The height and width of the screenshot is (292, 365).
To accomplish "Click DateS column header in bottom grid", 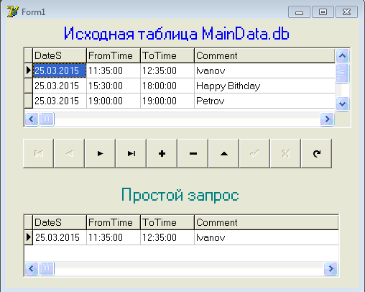I will (60, 222).
